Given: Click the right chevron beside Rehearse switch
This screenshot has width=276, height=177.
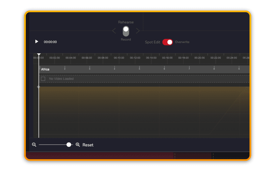Looking at the screenshot, I should 138,31.
